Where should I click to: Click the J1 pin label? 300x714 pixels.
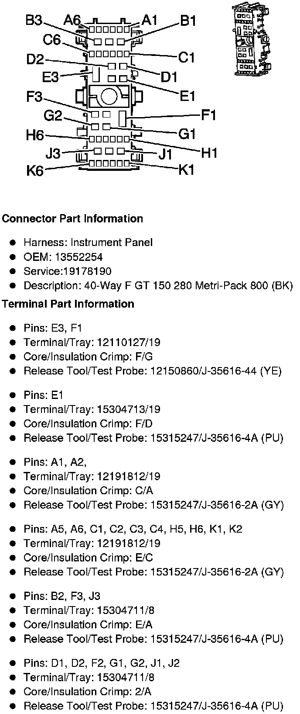[165, 154]
